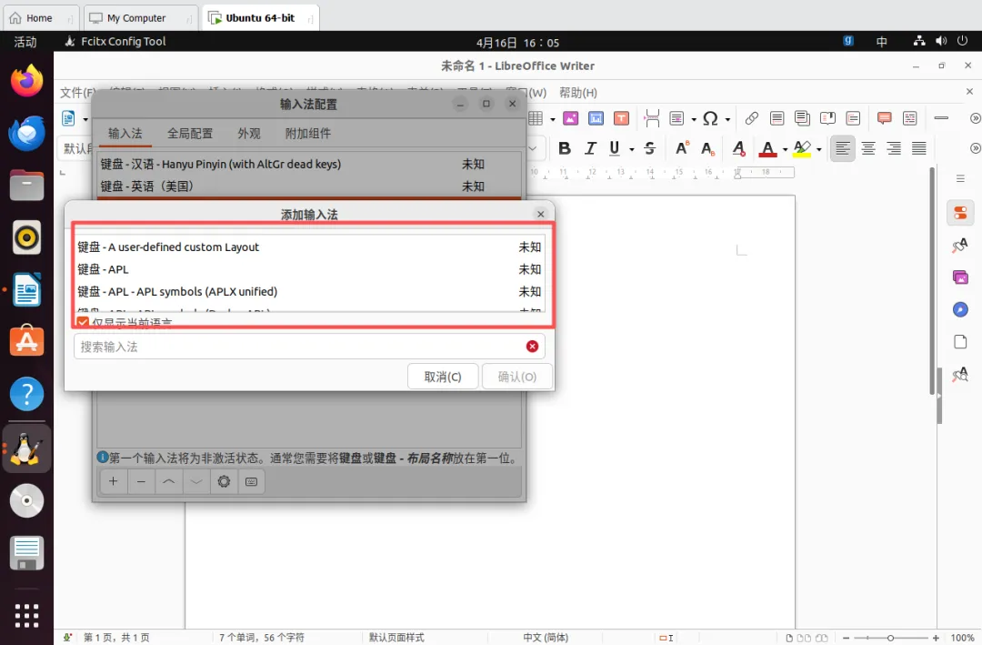Screen dimensions: 982x645
Task: Insert comment via speech bubble icon
Action: click(885, 118)
